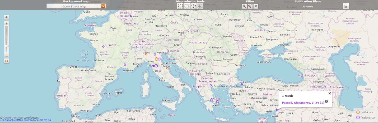Click the round navigation dot button above zoom
The image size is (378, 123).
tap(7, 17)
